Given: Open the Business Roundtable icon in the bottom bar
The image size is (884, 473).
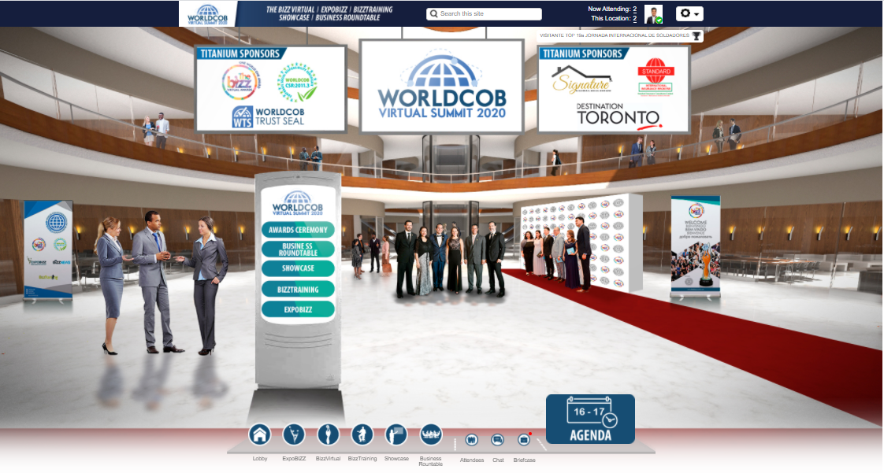Looking at the screenshot, I should (x=431, y=434).
